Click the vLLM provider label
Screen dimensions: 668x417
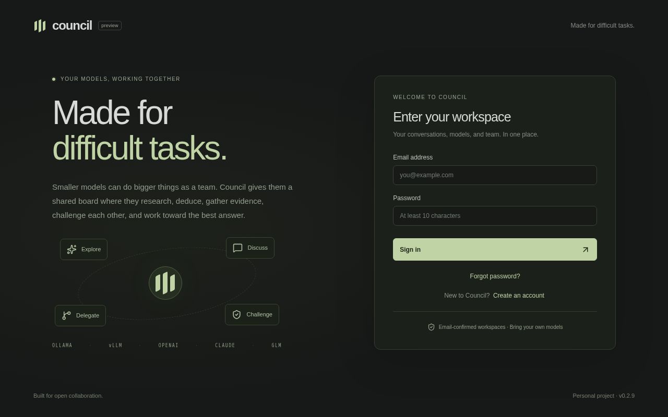pos(115,346)
